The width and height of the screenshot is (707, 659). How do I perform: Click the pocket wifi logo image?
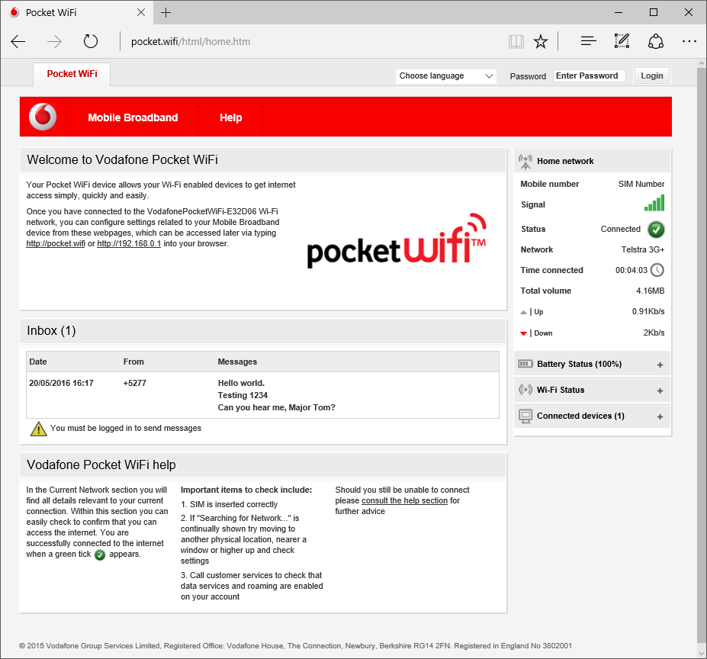[397, 240]
